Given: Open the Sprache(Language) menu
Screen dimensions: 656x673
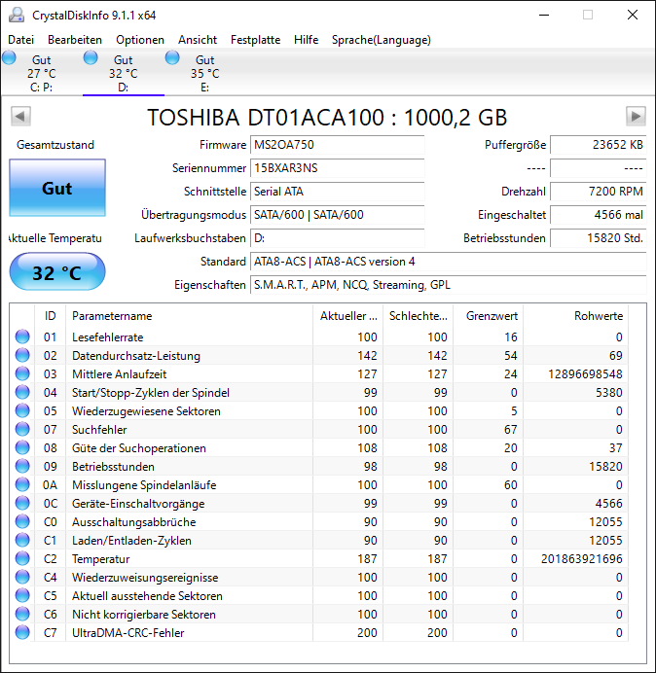Looking at the screenshot, I should click(x=382, y=40).
